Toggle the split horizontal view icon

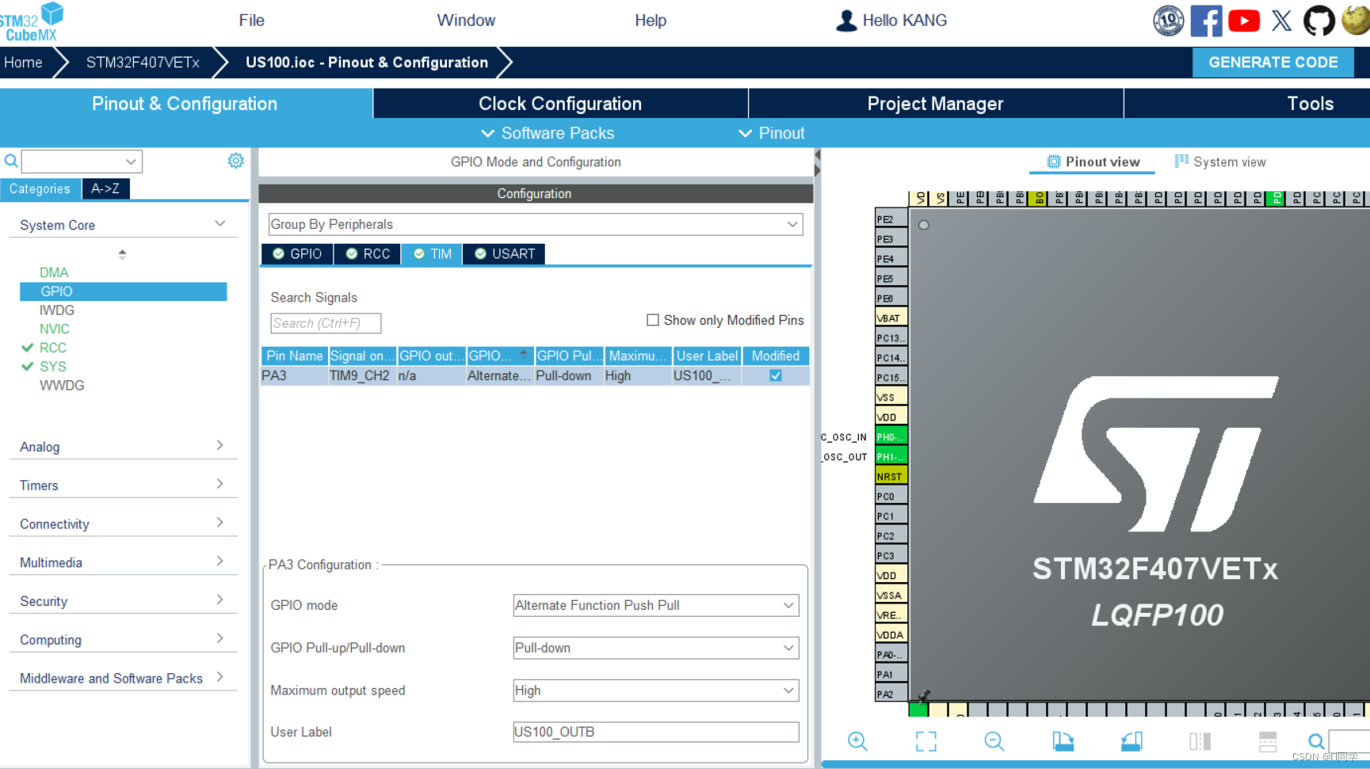(1268, 741)
